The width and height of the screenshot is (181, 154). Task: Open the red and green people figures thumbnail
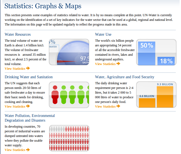tap(69, 95)
